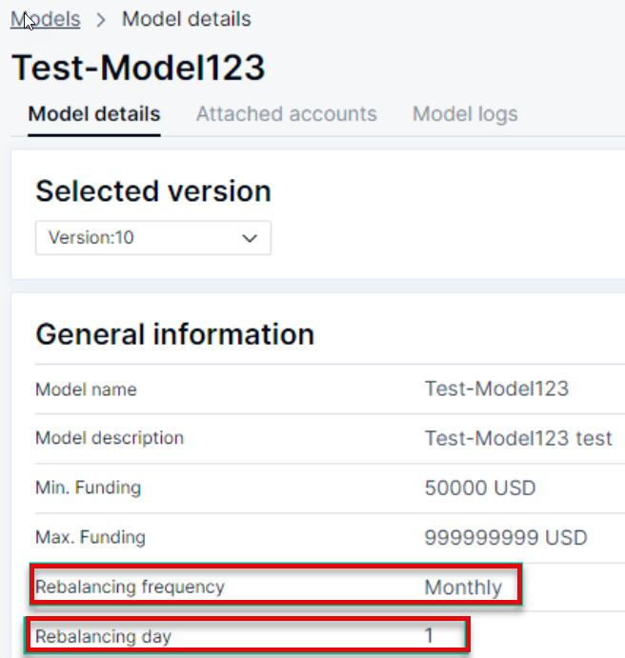Open the Model logs tab
The height and width of the screenshot is (658, 625).
click(465, 114)
